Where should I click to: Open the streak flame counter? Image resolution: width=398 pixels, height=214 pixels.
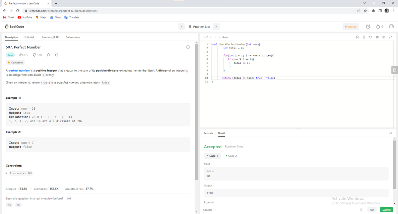[x=380, y=27]
